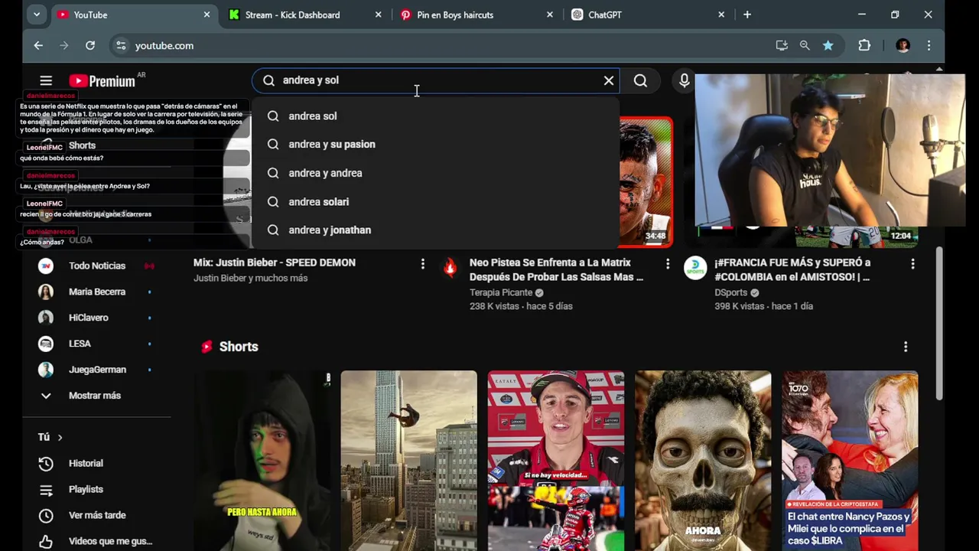Image resolution: width=979 pixels, height=551 pixels.
Task: Close the Pinterest tab
Action: (x=549, y=15)
